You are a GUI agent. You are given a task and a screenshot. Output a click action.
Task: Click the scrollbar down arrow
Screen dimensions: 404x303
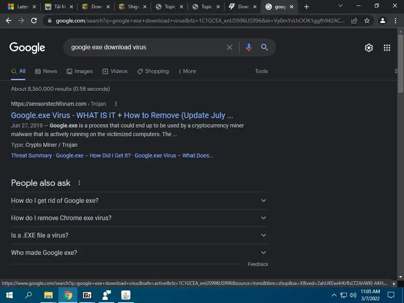(x=400, y=277)
